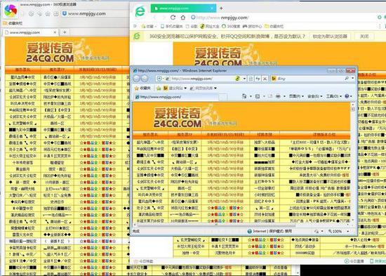The image size is (386, 276).
Task: Stop page loading in Internet Explorer
Action: tap(265, 79)
